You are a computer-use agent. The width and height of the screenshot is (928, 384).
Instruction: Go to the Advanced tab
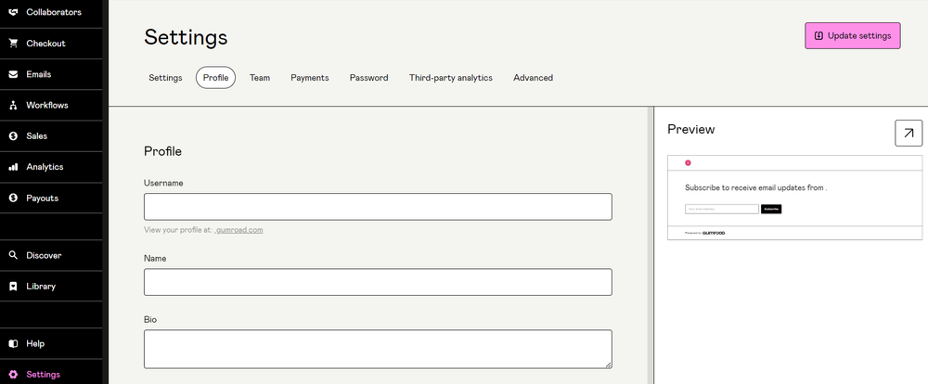(x=533, y=78)
